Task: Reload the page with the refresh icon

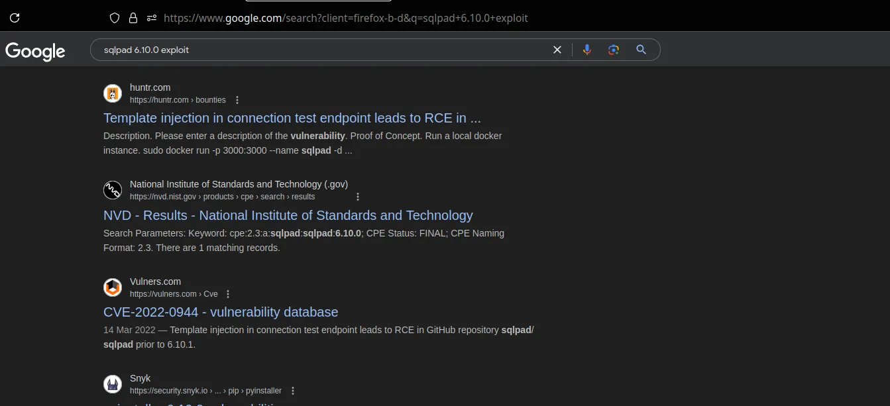Action: click(x=15, y=18)
